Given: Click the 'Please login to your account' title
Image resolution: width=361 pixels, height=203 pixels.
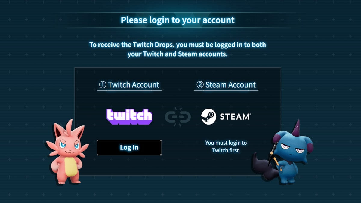Looking at the screenshot, I should [x=177, y=20].
